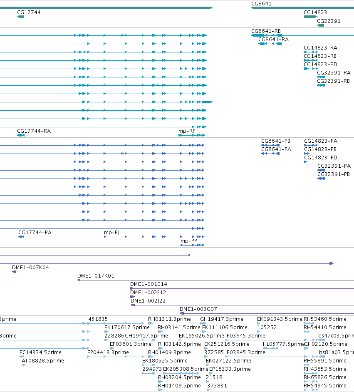The width and height of the screenshot is (354, 392).
Task: Click BAC clone DME1-003G07
Action: coord(198,309)
